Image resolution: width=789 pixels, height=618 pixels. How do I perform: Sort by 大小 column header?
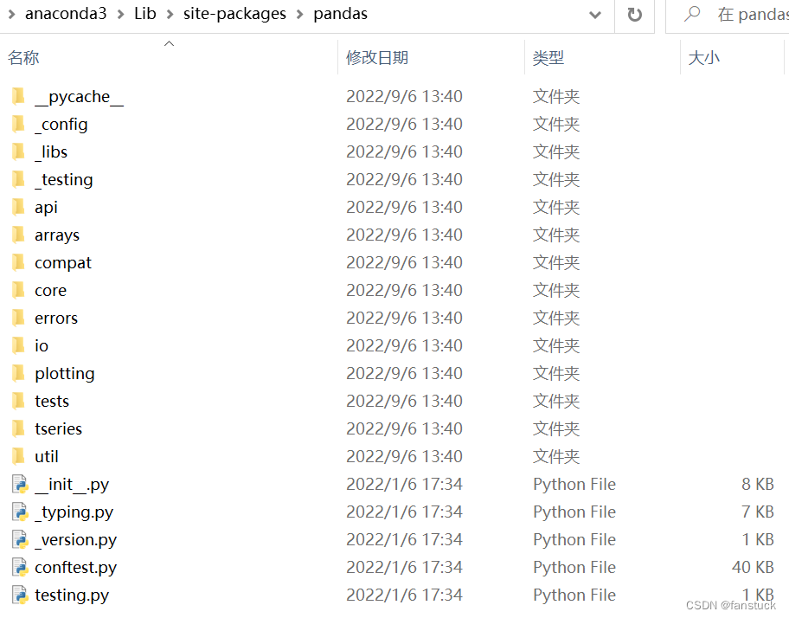pyautogui.click(x=703, y=57)
